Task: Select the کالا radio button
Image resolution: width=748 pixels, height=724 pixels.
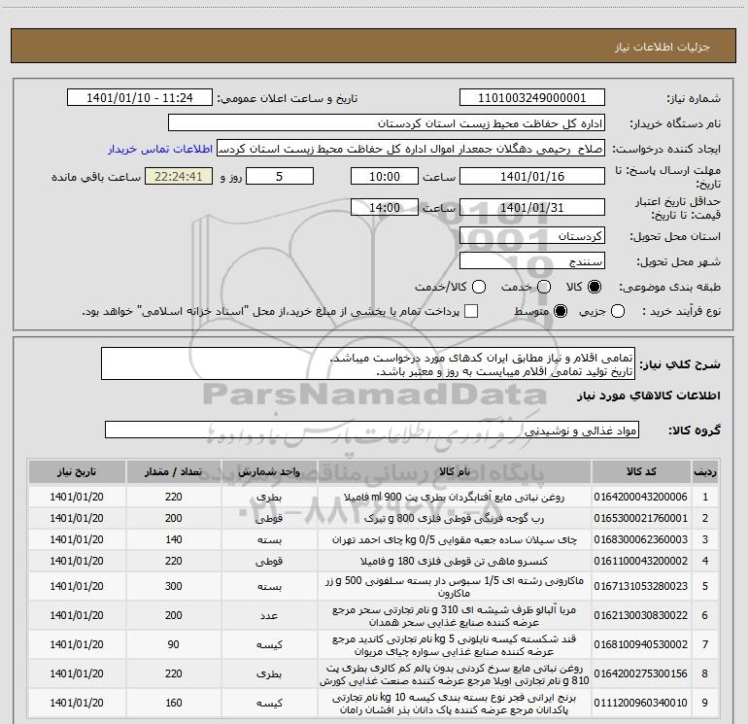Action: [x=595, y=287]
